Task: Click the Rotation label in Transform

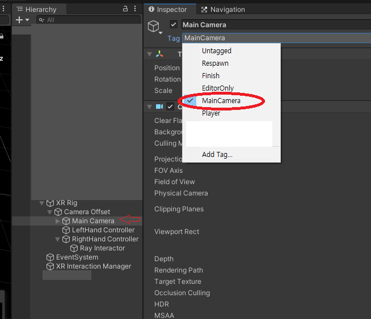Action: tap(167, 79)
